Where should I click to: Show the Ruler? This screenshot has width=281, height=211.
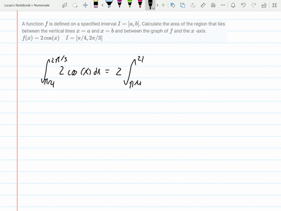203,5
